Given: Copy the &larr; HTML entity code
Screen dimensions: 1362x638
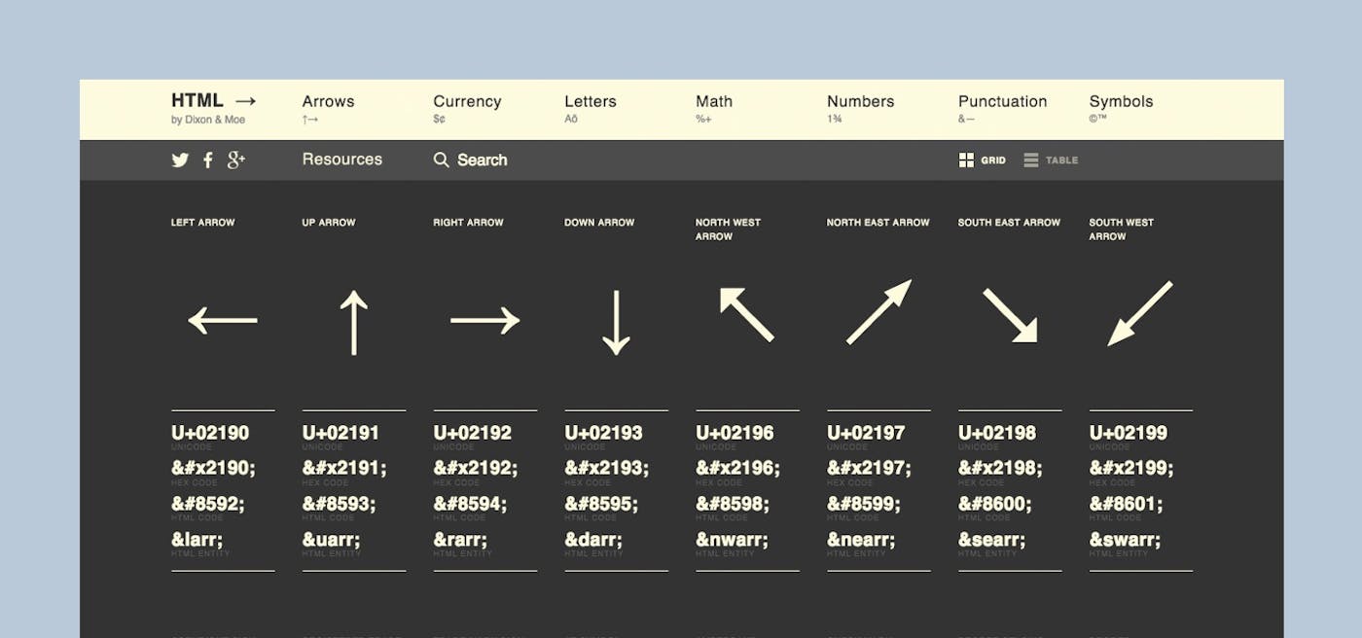Looking at the screenshot, I should point(199,539).
